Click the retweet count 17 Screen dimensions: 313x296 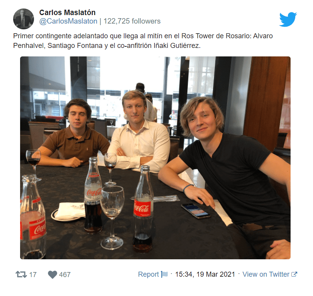[x=33, y=275]
